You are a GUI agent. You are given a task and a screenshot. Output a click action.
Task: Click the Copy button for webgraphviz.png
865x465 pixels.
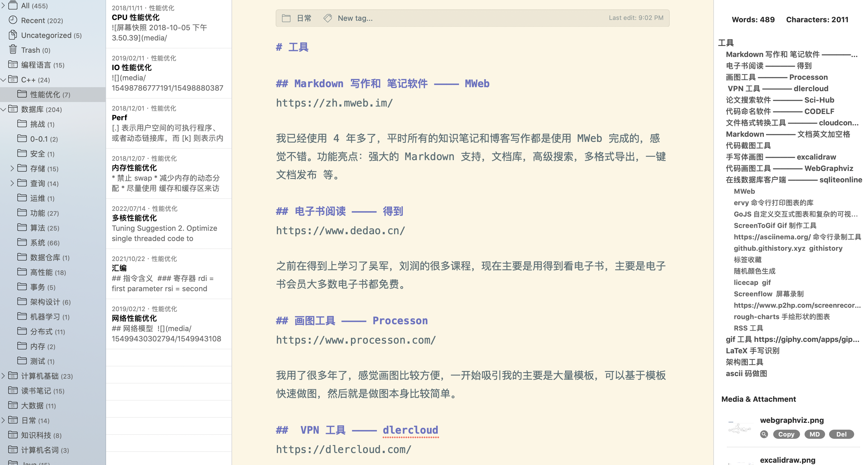click(x=786, y=434)
